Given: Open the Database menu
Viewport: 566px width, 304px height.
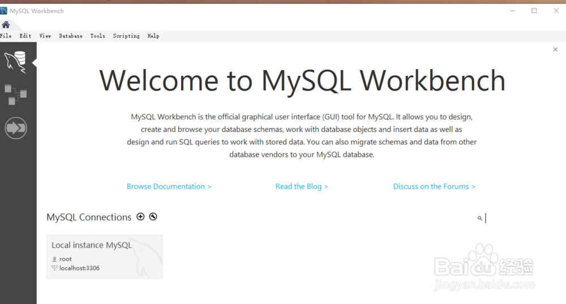Looking at the screenshot, I should (x=71, y=36).
